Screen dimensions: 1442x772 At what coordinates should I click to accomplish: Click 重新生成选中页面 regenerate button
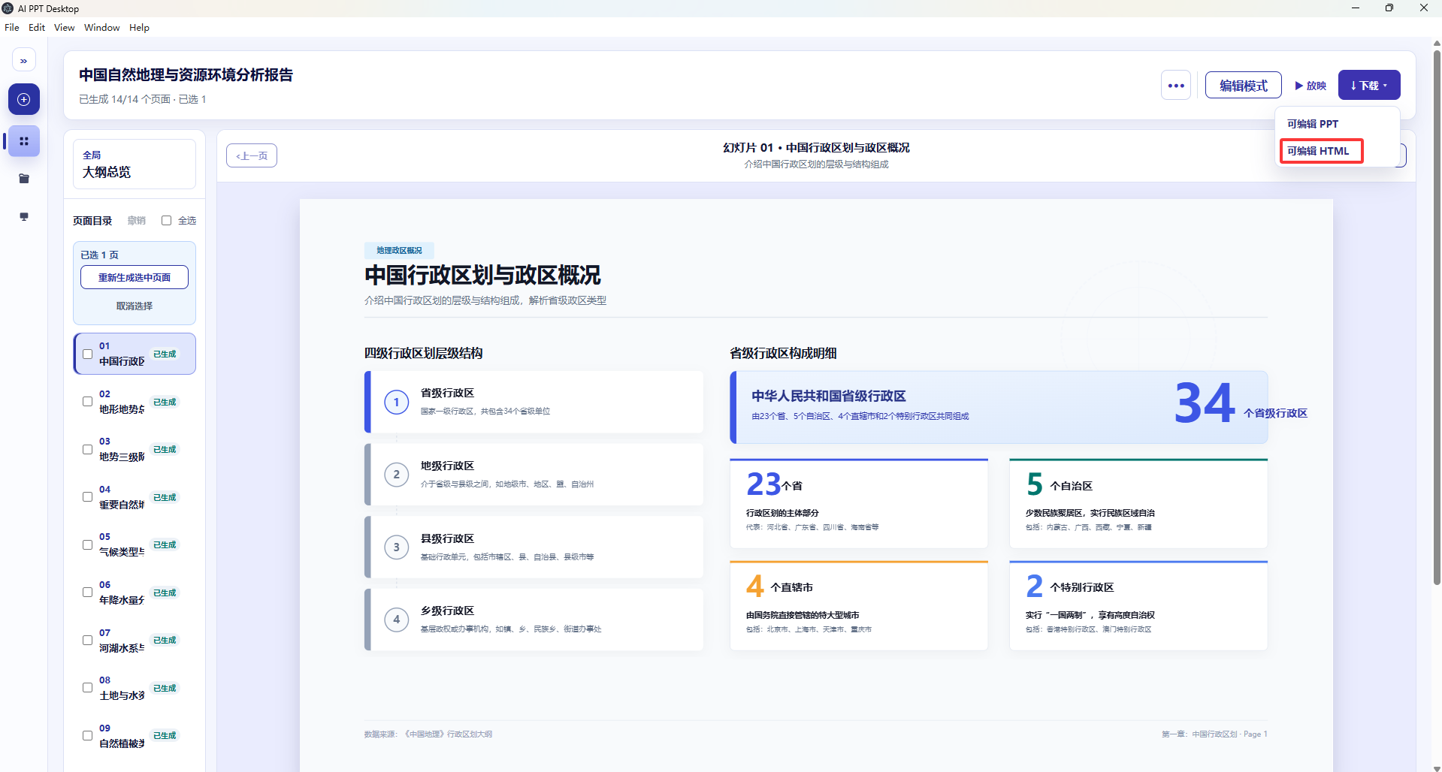point(135,277)
